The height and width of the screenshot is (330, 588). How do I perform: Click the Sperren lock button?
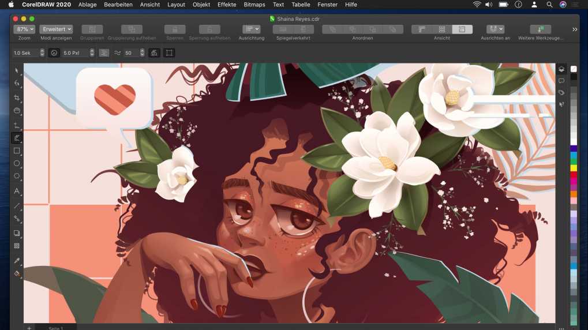175,29
